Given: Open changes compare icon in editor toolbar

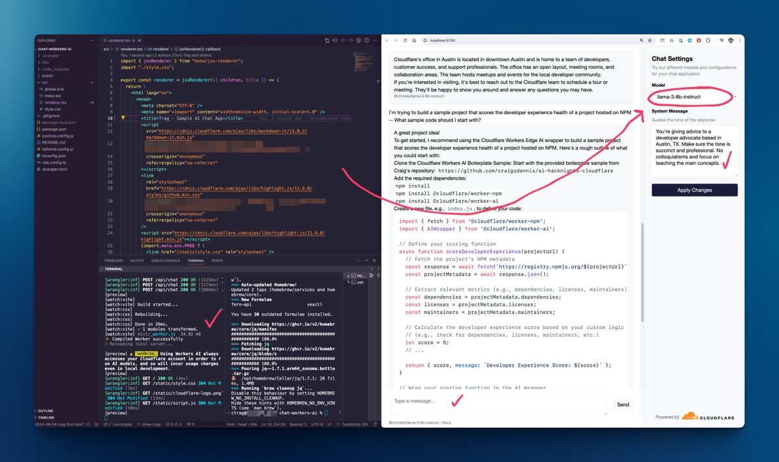Looking at the screenshot, I should point(327,40).
